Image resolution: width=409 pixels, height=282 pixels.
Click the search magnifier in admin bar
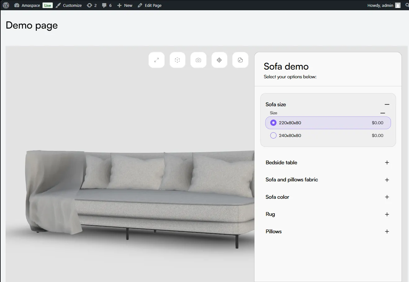pyautogui.click(x=407, y=5)
